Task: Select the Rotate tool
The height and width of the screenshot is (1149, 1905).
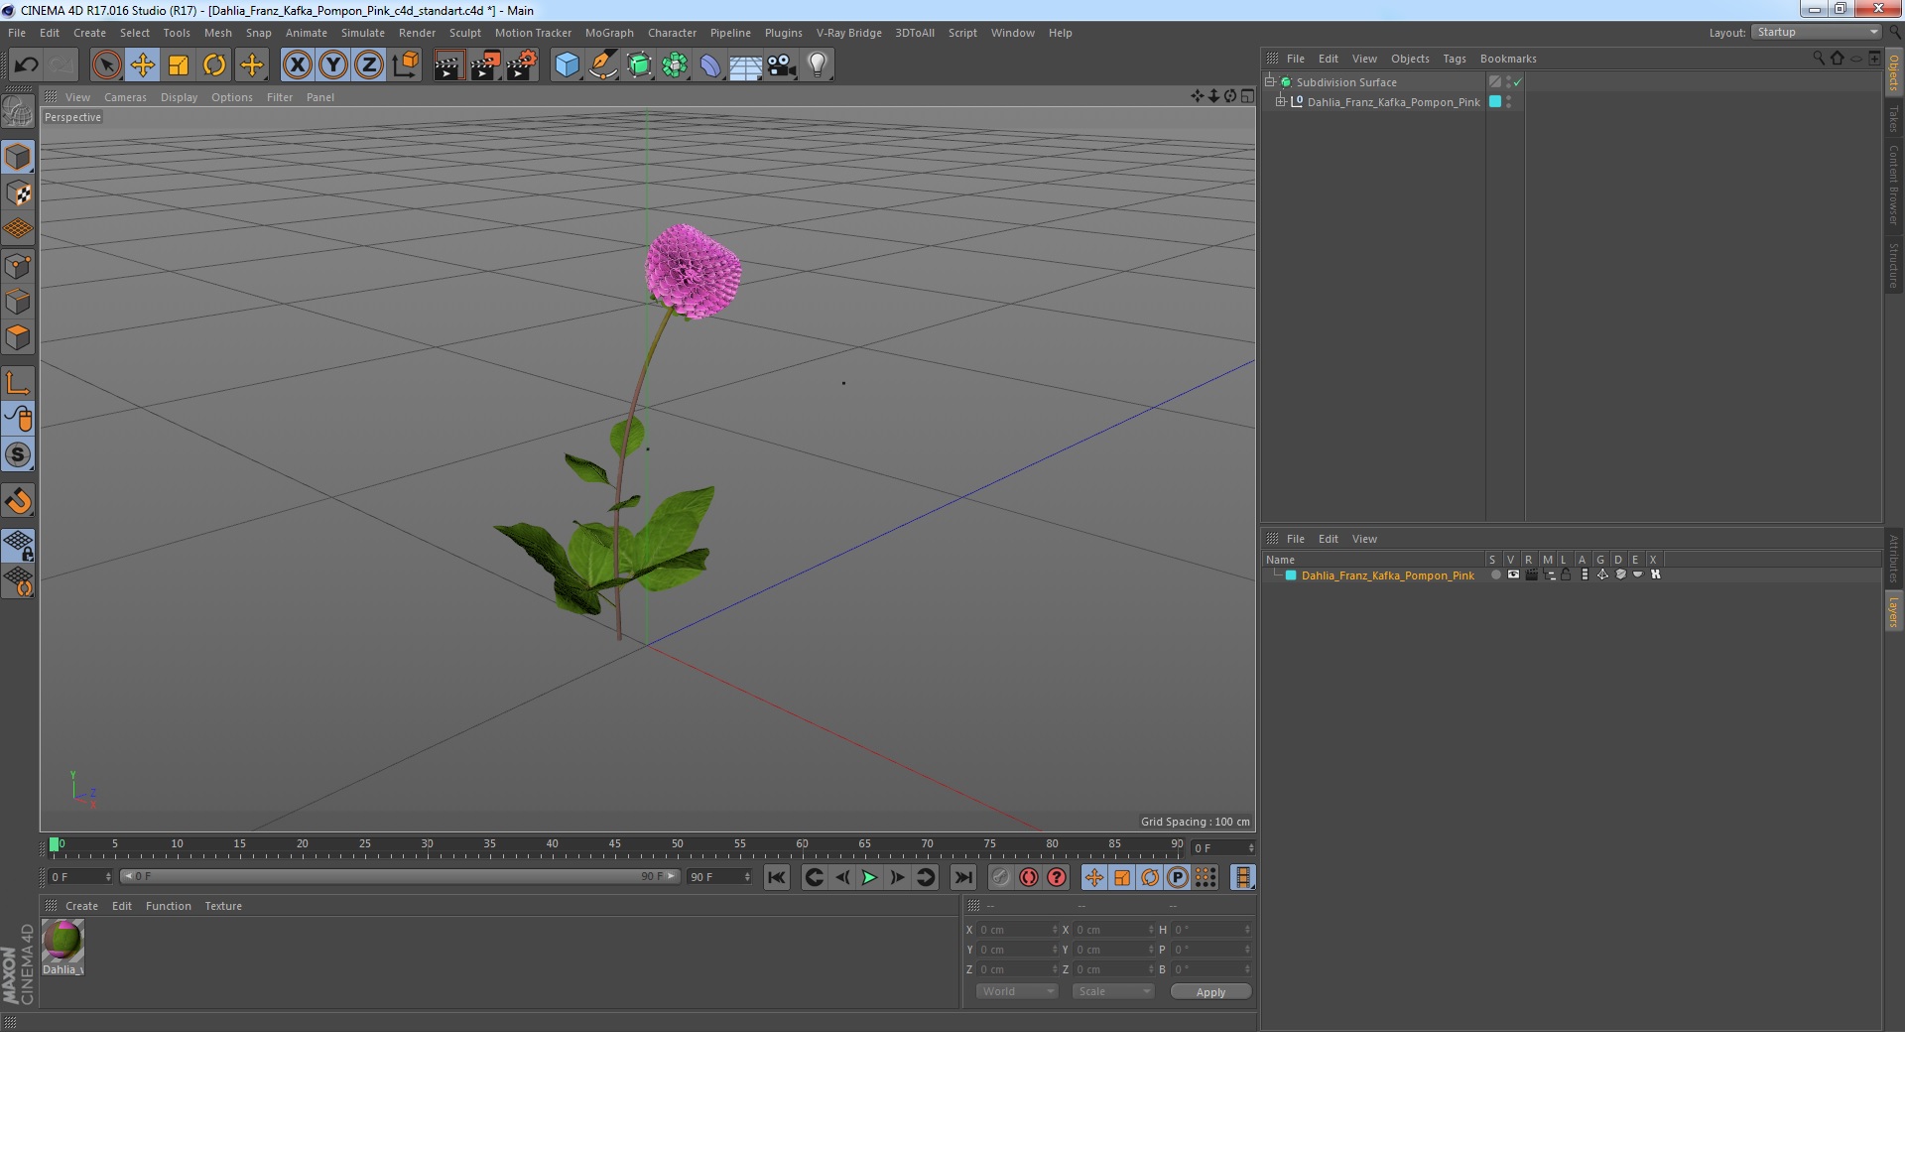Action: click(x=214, y=65)
